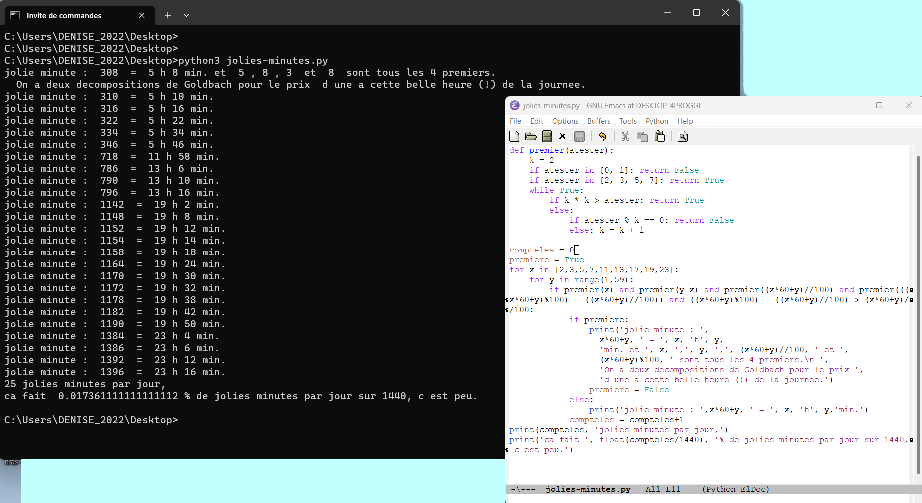This screenshot has height=503, width=922.
Task: Click the New File icon in Emacs
Action: coord(514,136)
